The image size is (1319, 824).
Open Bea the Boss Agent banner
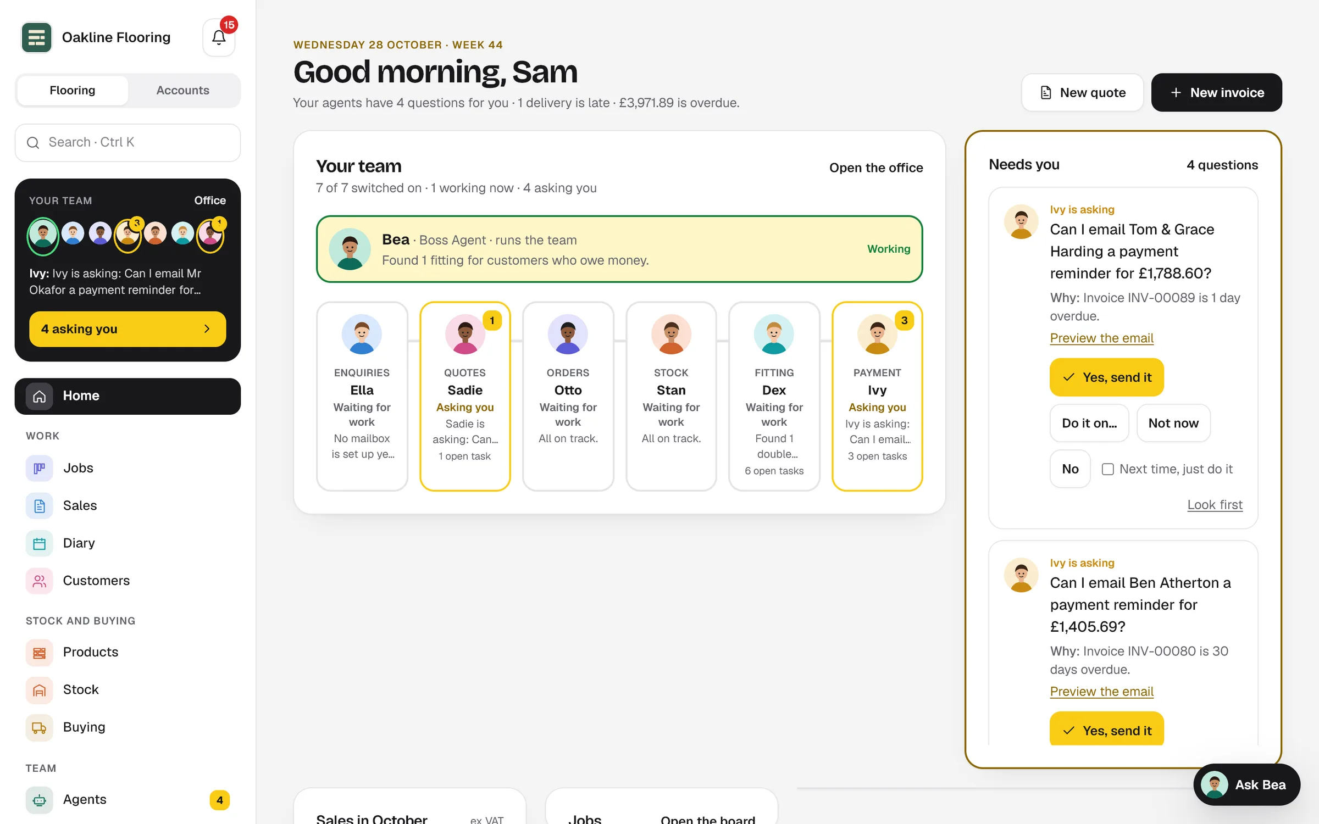(619, 249)
